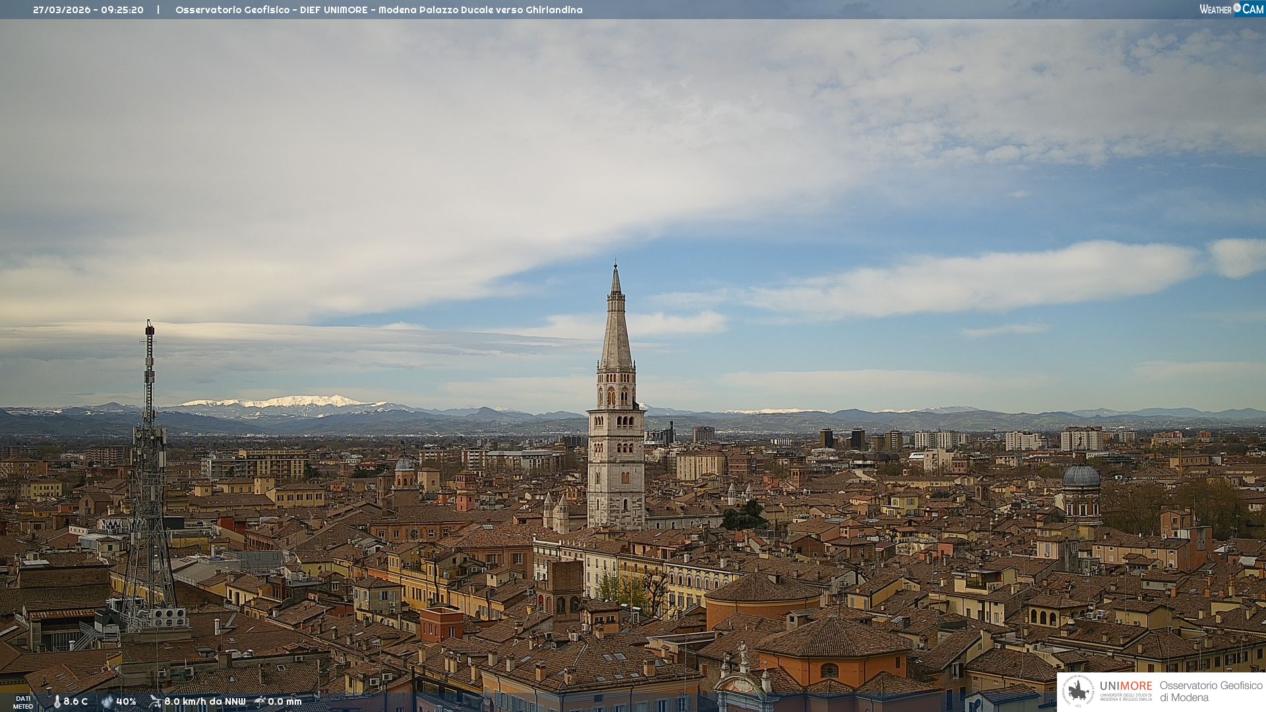Click the 8.0 km/h da NNW wind reading

point(204,701)
